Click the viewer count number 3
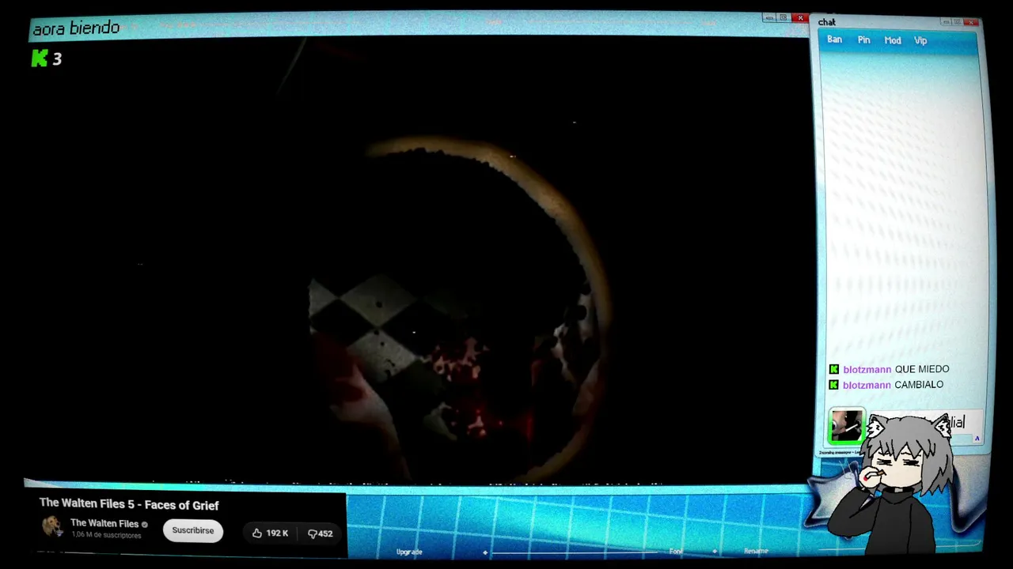Screen dimensions: 1013x569 pos(57,58)
